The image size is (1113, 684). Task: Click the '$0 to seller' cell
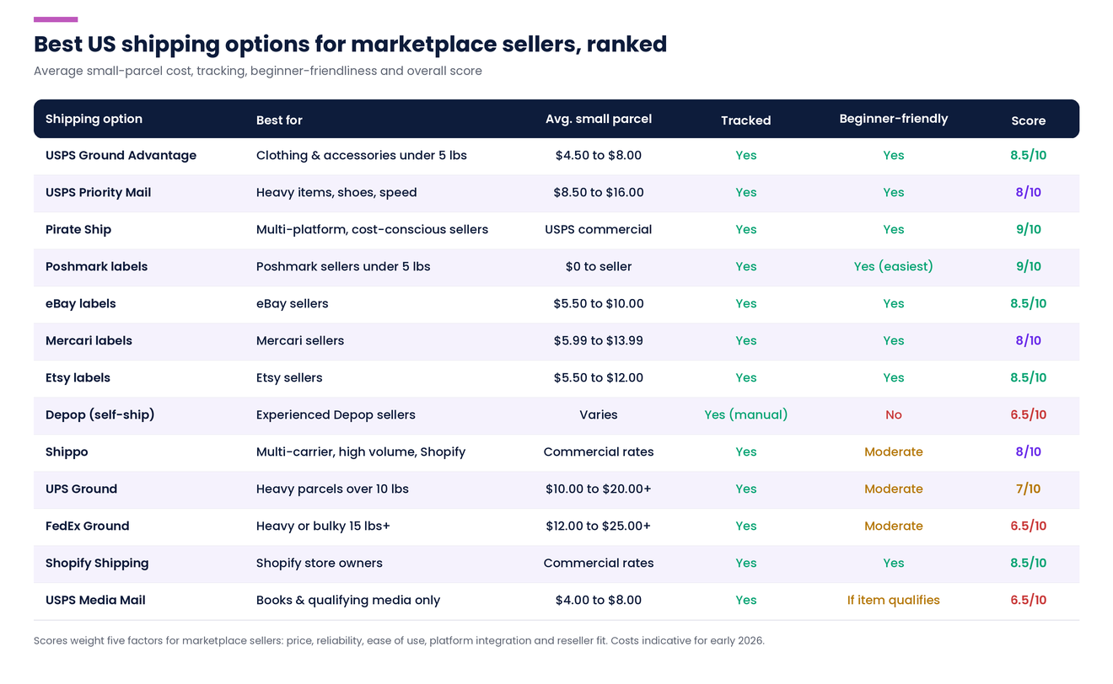coord(599,266)
